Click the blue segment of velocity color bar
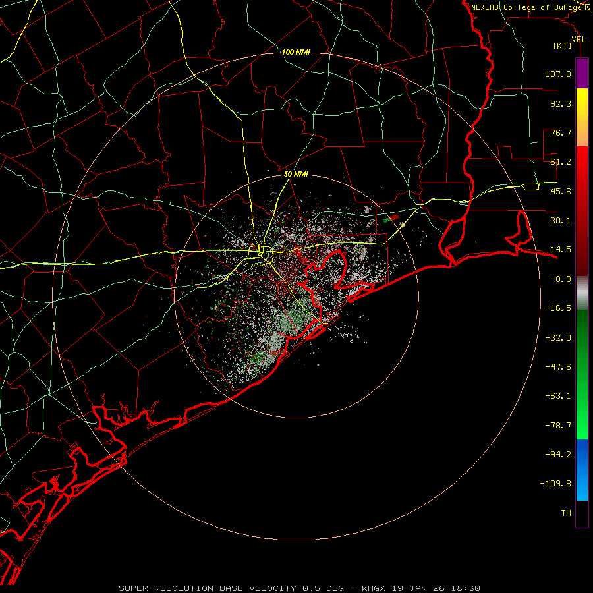Viewport: 593px width, 593px height. pyautogui.click(x=582, y=470)
